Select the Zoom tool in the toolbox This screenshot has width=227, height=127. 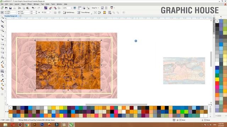2,30
